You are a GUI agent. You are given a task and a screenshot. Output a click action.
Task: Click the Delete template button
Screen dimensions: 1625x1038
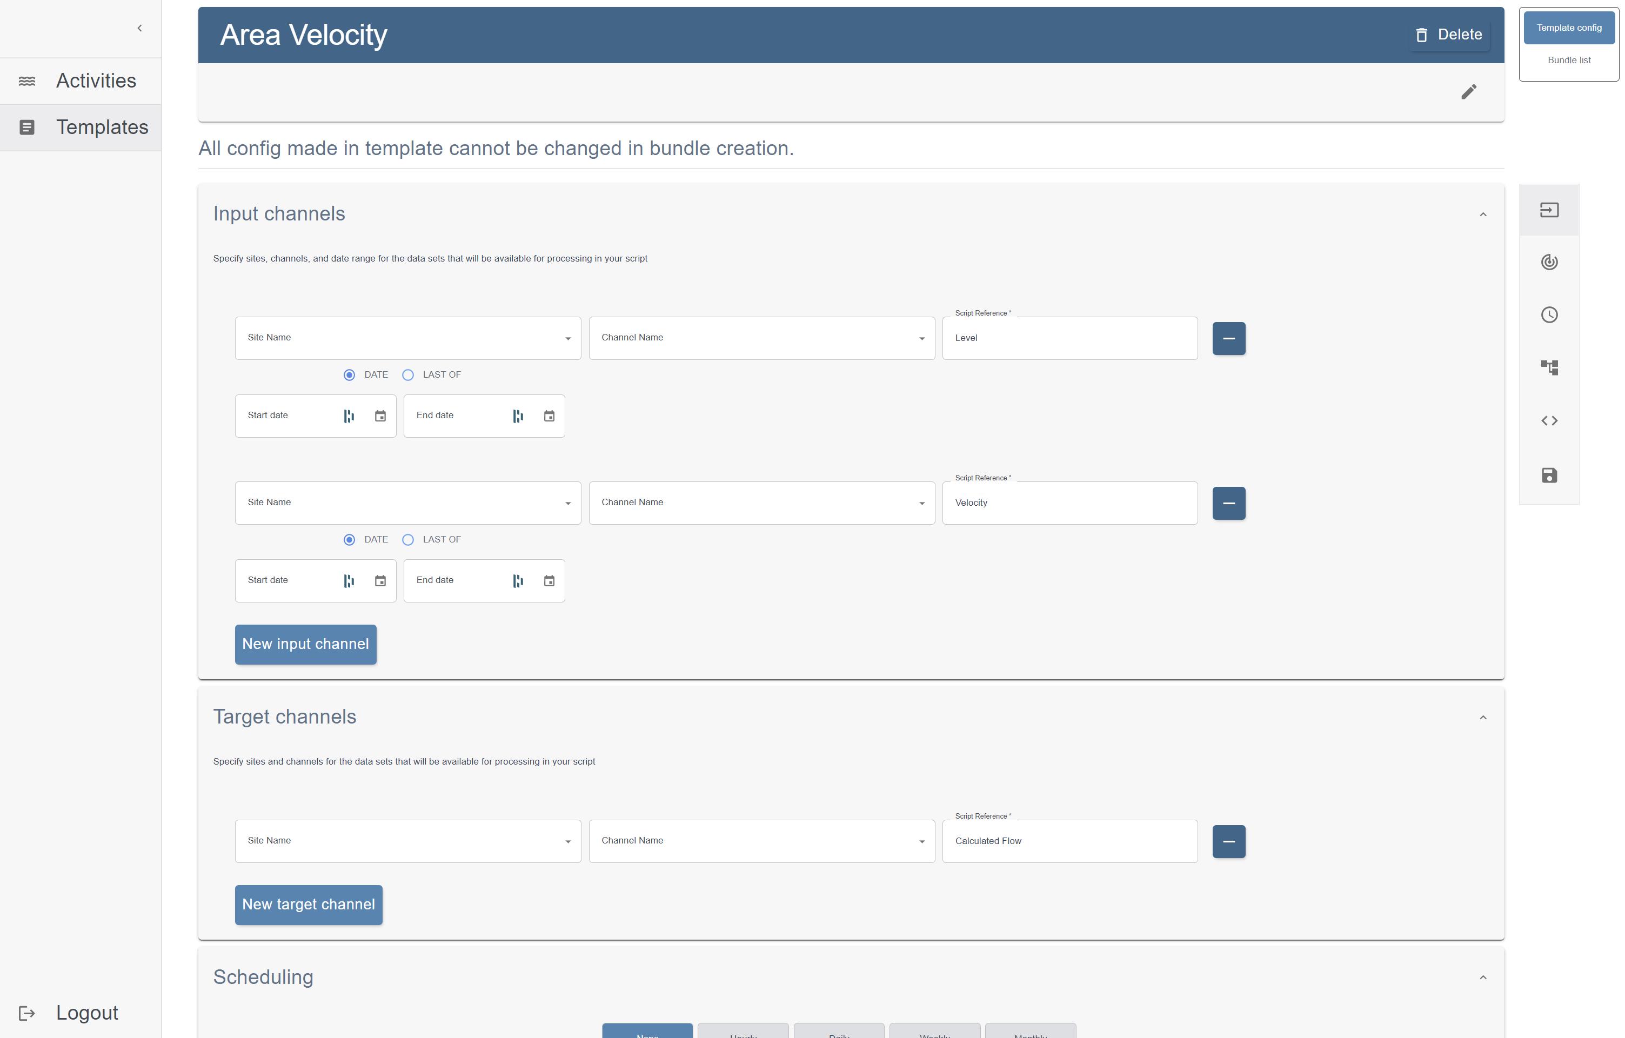tap(1449, 35)
